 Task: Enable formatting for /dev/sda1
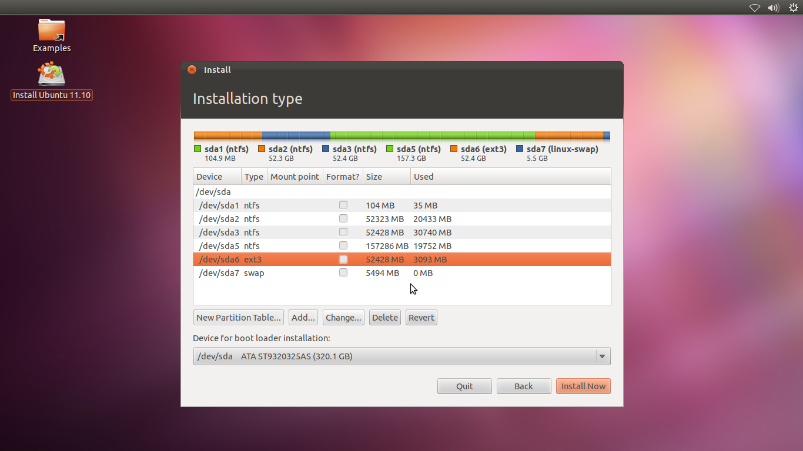[x=343, y=205]
